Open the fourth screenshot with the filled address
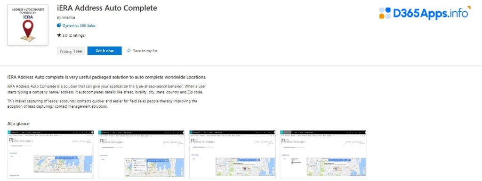 pos(323,155)
